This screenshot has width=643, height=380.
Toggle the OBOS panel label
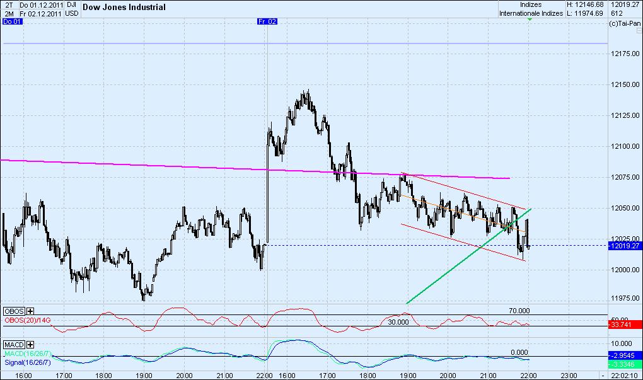(13, 311)
